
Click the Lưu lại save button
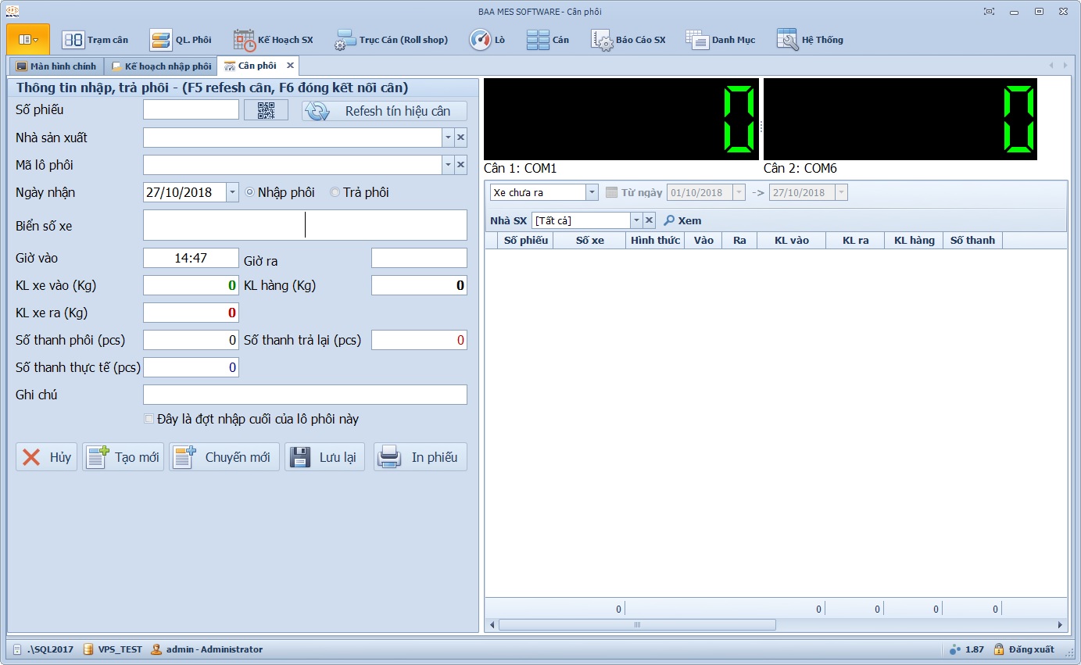324,457
